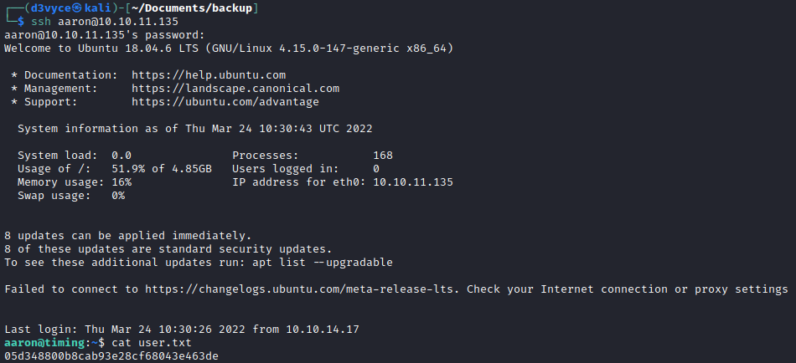
Task: Click the Welcome to Ubuntu 18.04.6 LTS line
Action: [x=229, y=49]
